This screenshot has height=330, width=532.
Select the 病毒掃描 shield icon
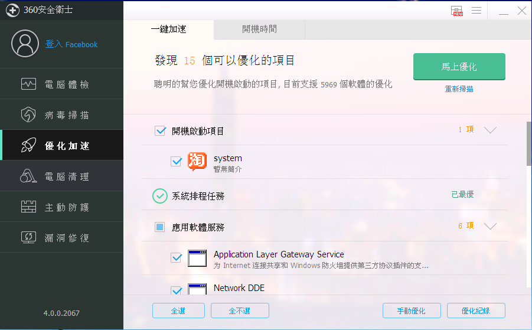point(28,115)
